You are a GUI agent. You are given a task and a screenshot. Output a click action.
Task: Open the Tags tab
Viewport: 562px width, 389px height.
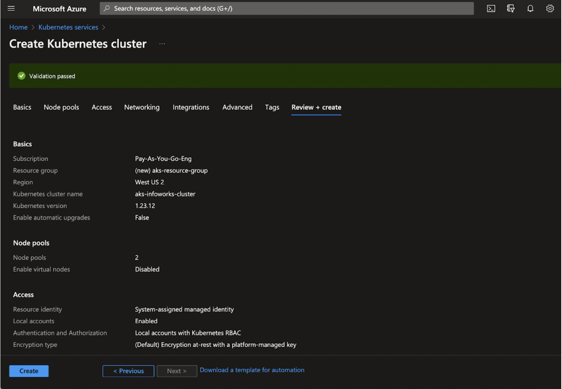272,107
